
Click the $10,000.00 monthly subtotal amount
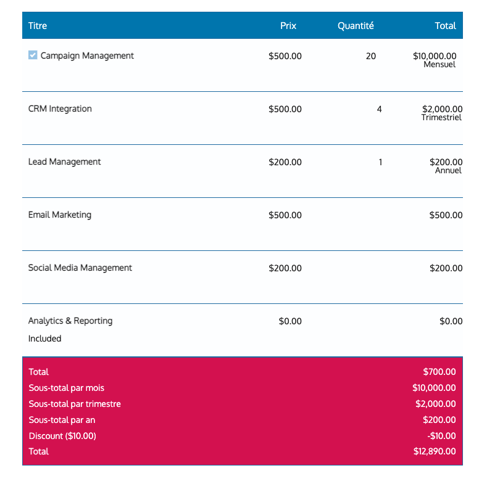click(434, 388)
